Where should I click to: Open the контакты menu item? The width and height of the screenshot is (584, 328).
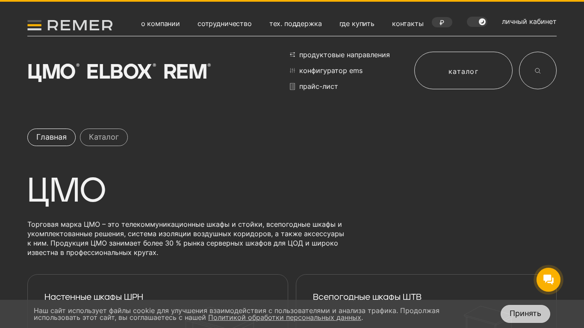point(408,23)
